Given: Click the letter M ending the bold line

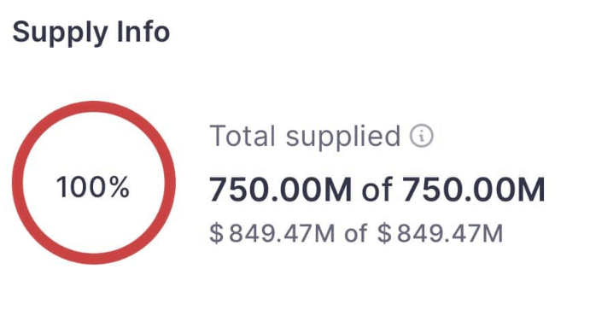Looking at the screenshot, I should point(531,190).
